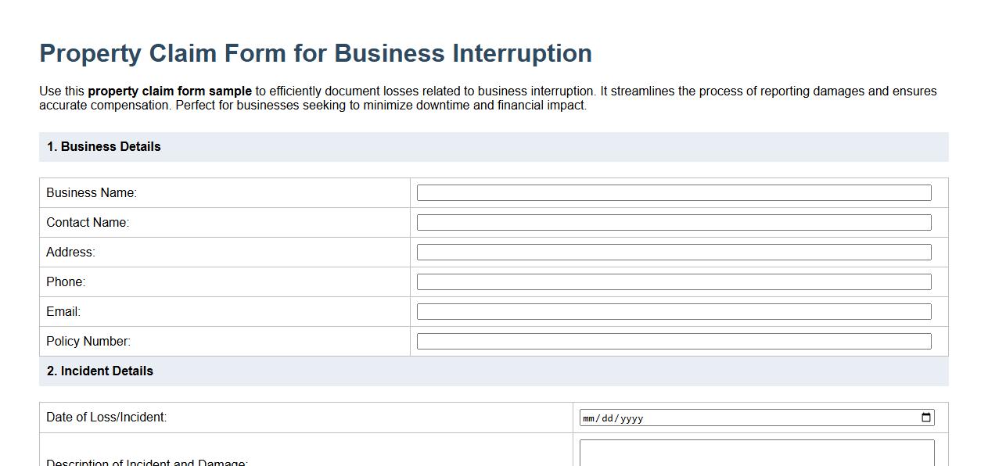The image size is (988, 466).
Task: Click the Business Name input box
Action: pyautogui.click(x=673, y=192)
